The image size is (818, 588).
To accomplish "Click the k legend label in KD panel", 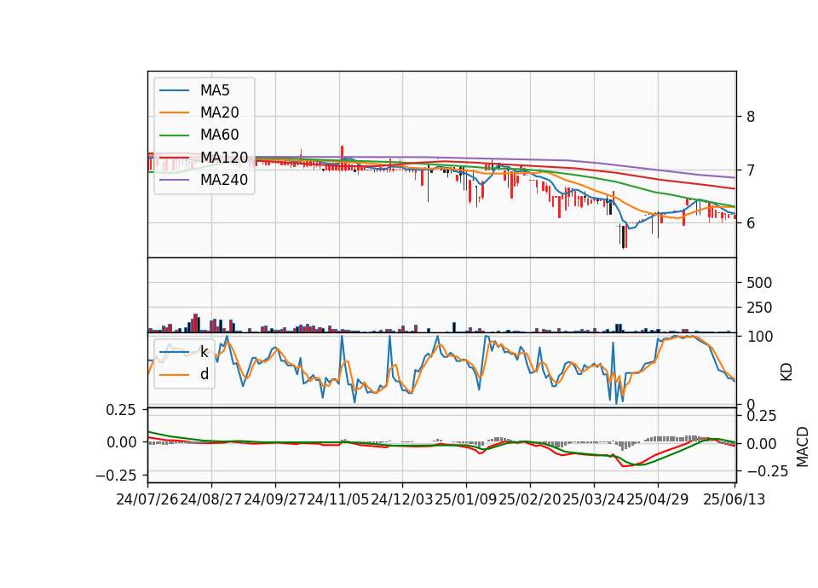I will 204,352.
